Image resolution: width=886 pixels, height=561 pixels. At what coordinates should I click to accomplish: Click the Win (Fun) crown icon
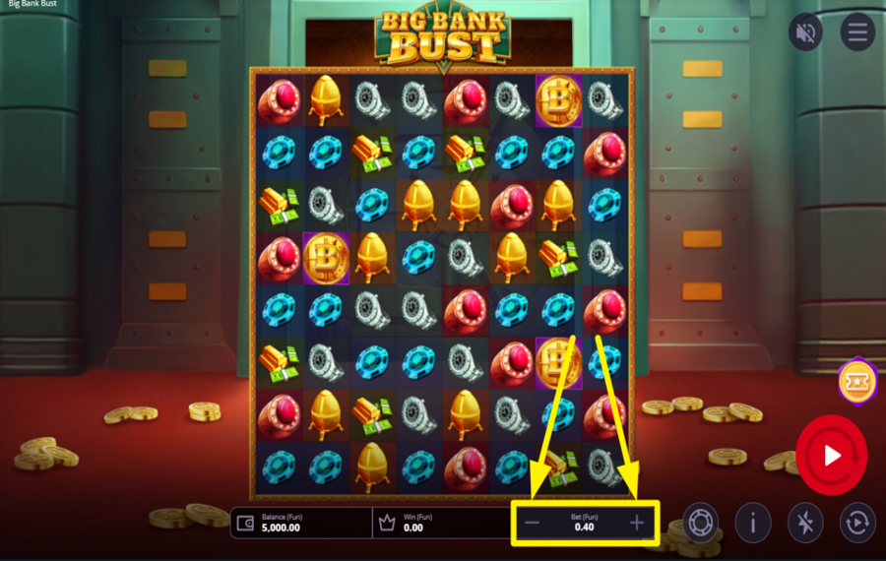click(x=387, y=523)
